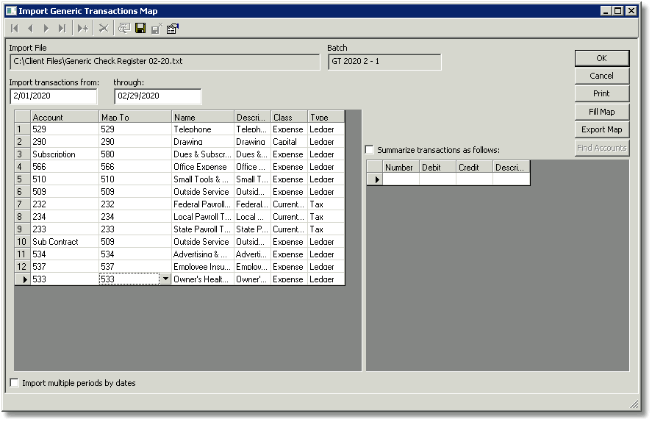
Task: Click the Map To column header
Action: coord(135,117)
